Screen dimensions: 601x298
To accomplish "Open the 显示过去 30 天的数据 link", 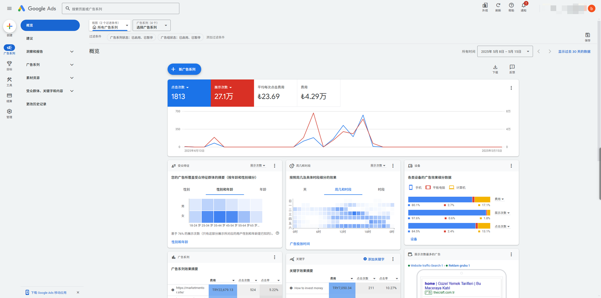I will pyautogui.click(x=574, y=51).
